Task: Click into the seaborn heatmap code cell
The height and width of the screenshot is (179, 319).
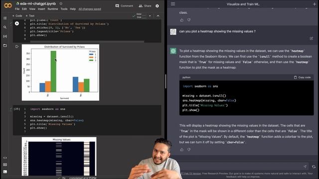Action: click(87, 120)
